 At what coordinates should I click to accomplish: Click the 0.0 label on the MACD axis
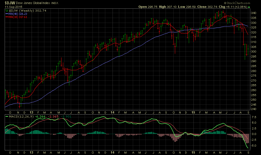(254, 134)
